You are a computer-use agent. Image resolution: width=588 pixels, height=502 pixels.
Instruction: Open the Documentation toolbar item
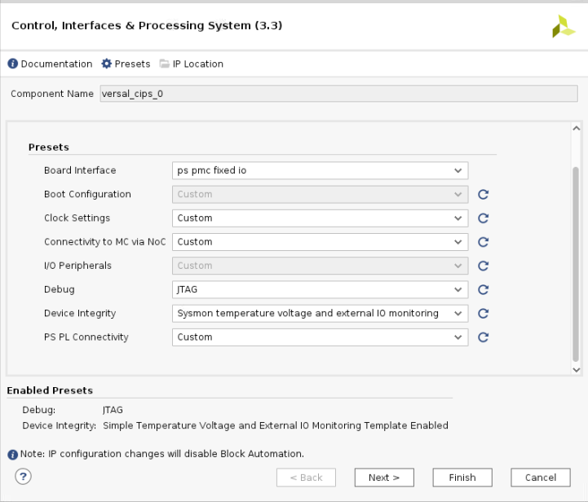click(50, 64)
